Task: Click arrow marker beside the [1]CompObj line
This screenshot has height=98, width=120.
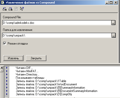Action: pos(7,94)
